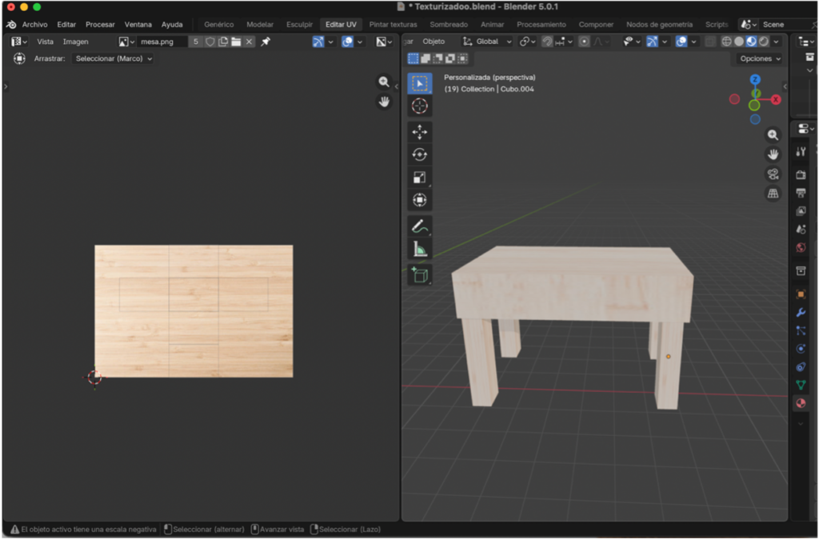Screen dimensions: 819x540
Task: Toggle proportional editing in the viewport header
Action: click(584, 41)
